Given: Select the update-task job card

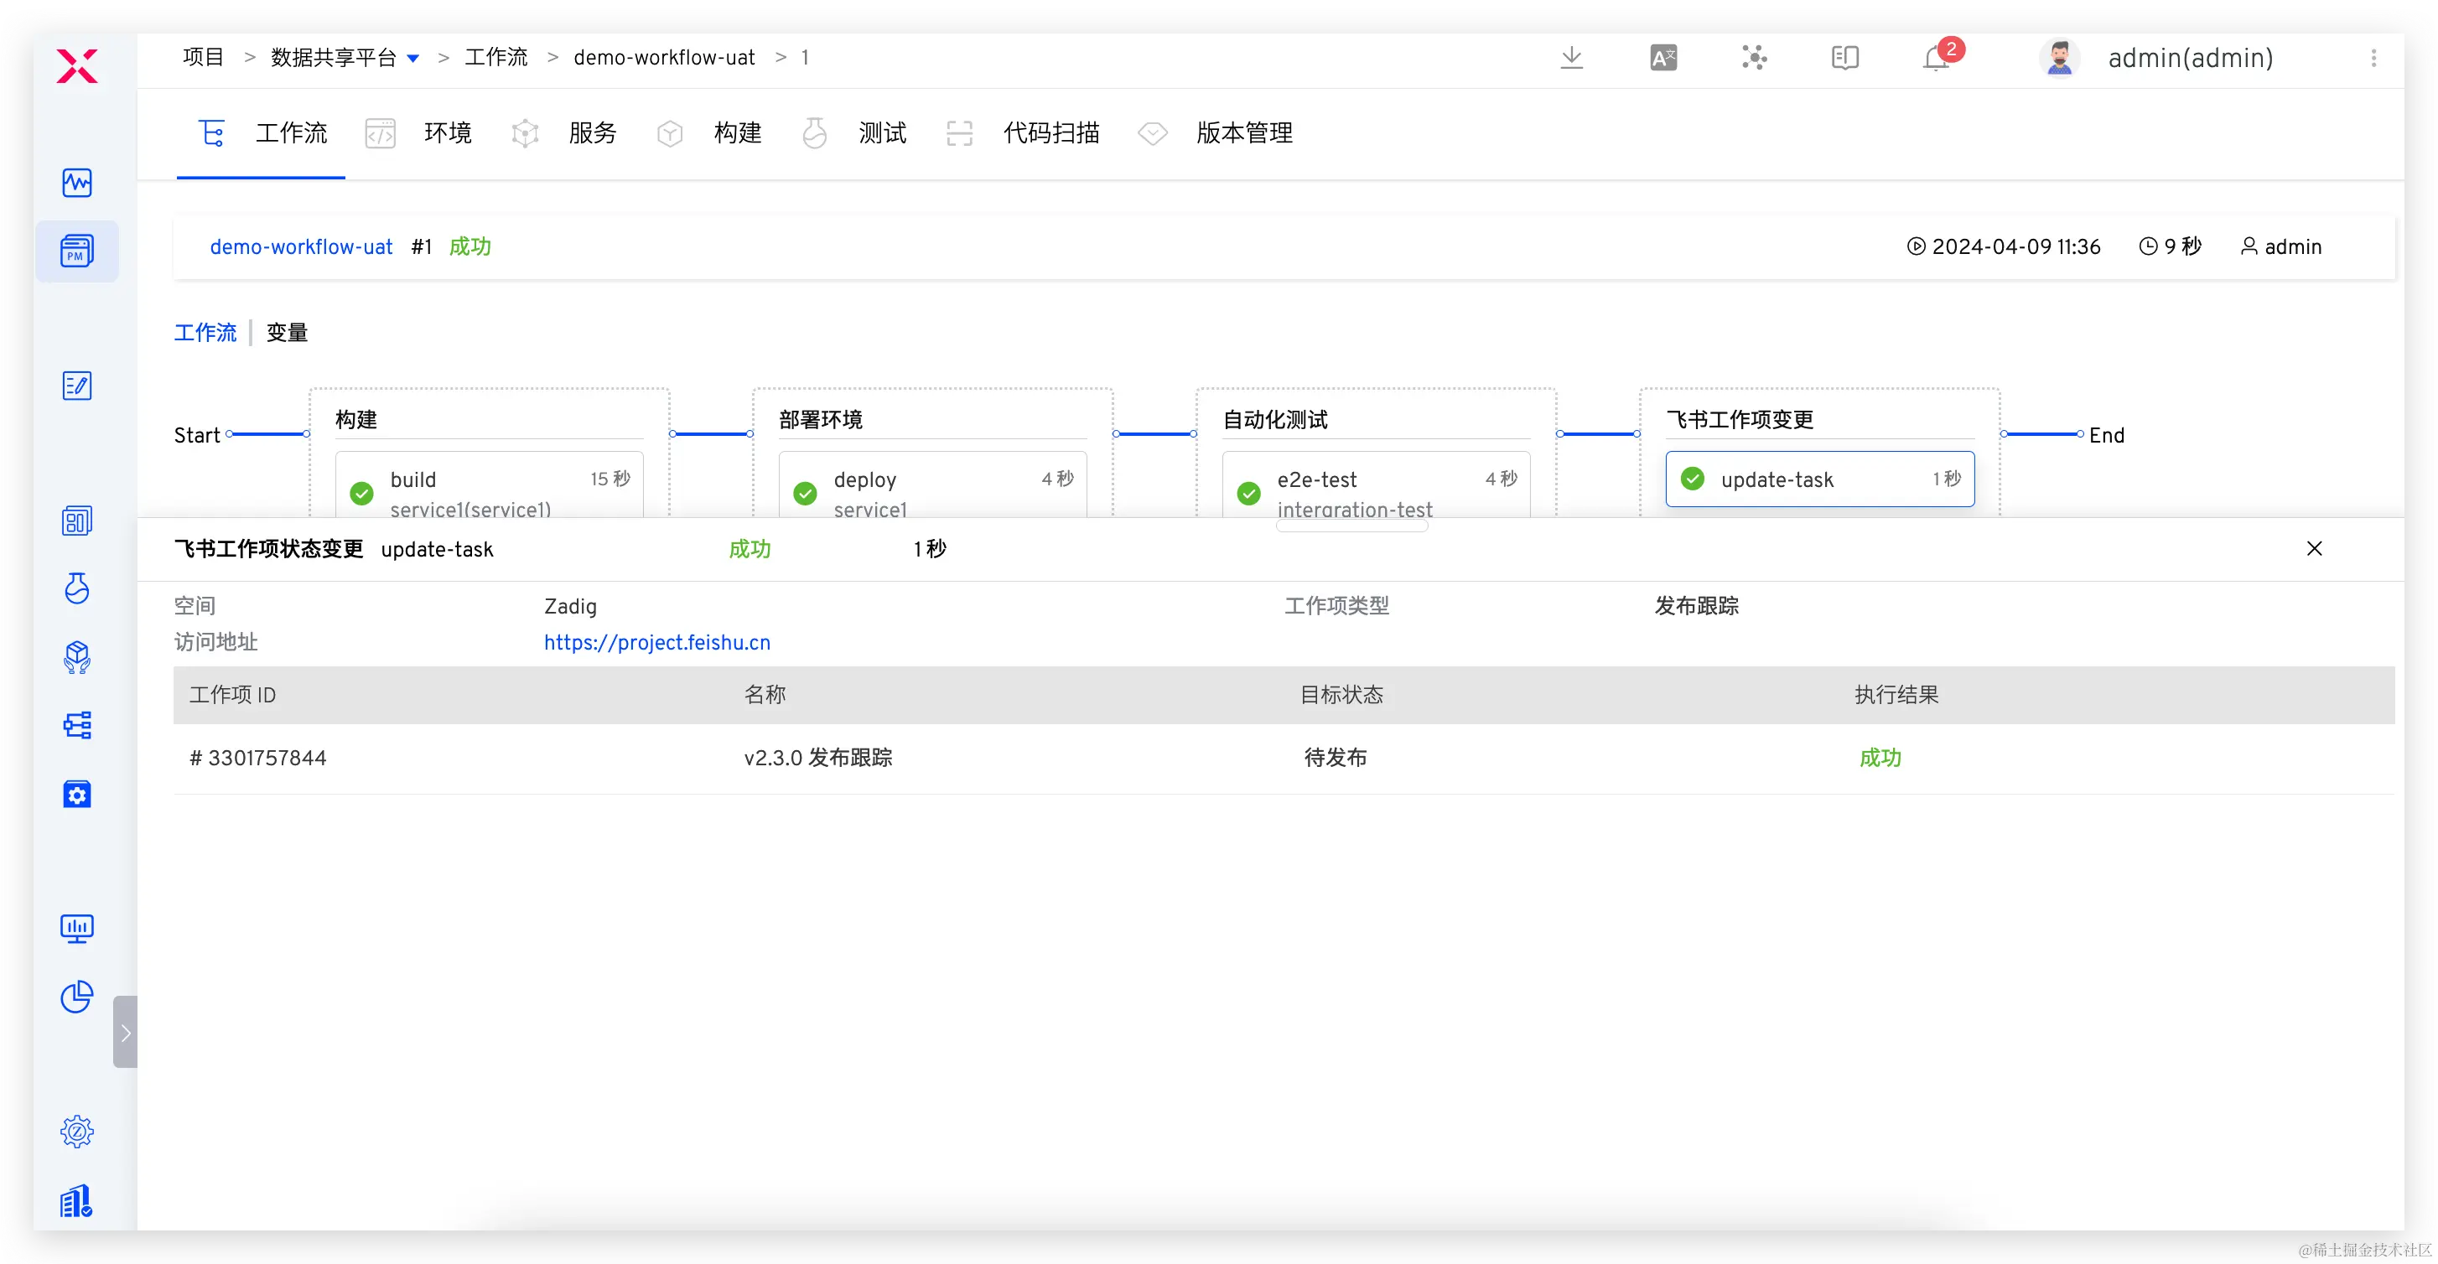Looking at the screenshot, I should pos(1819,479).
